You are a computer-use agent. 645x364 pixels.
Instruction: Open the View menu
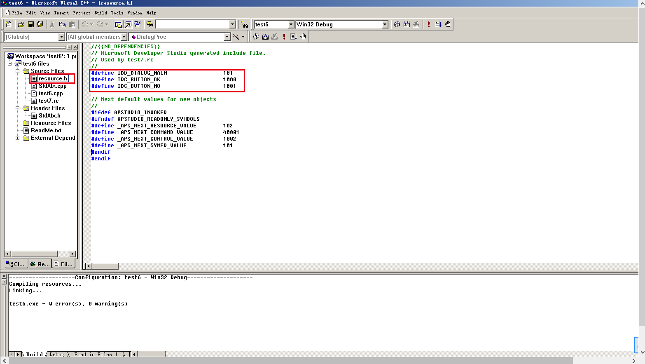pos(45,13)
